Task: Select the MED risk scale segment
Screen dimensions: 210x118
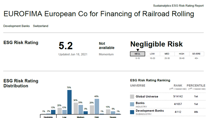Action: pyautogui.click(x=167, y=54)
